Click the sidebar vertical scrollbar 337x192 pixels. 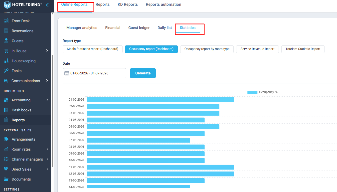pyautogui.click(x=52, y=111)
